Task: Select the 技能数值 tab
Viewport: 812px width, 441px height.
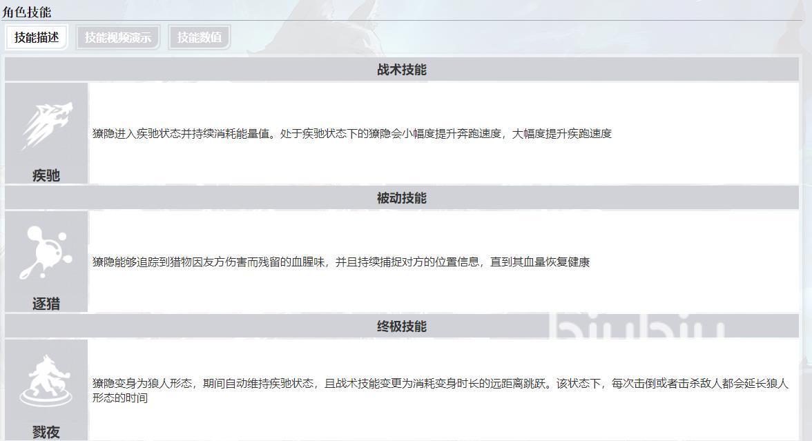Action: (x=200, y=37)
